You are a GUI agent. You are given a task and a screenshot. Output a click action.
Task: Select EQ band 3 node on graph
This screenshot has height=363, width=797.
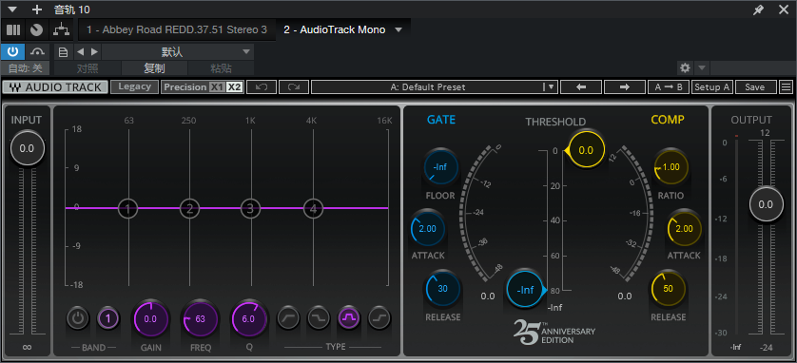tap(250, 208)
